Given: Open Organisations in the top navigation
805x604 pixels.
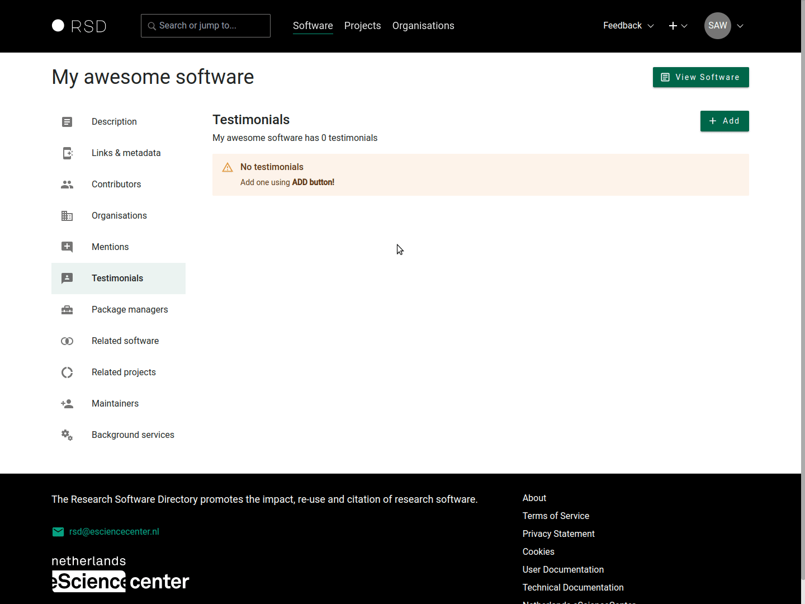Looking at the screenshot, I should tap(423, 26).
